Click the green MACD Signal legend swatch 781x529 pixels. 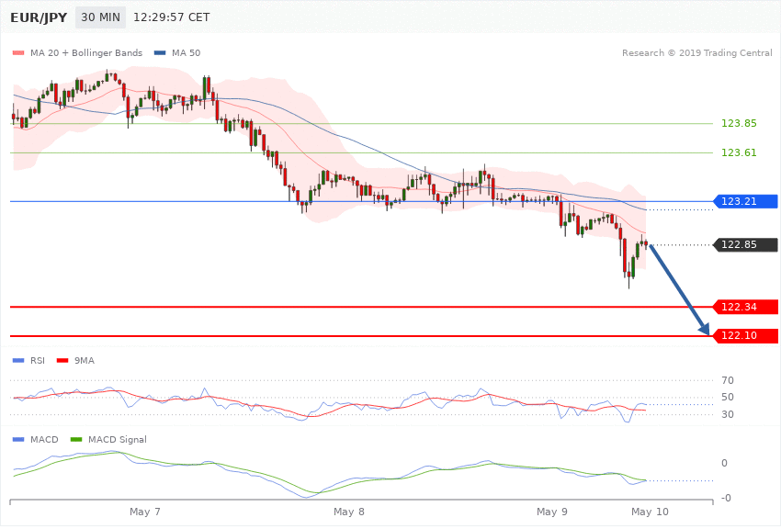pyautogui.click(x=76, y=439)
